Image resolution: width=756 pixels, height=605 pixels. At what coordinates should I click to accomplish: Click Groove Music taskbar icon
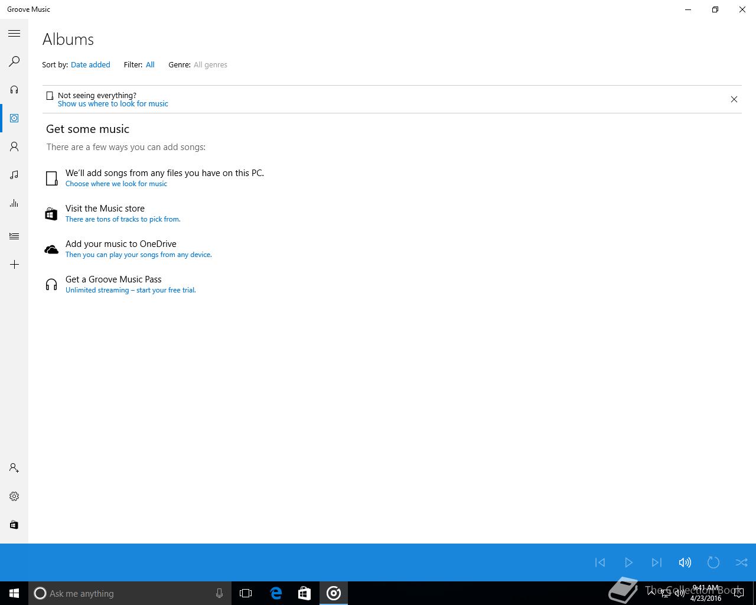click(334, 593)
